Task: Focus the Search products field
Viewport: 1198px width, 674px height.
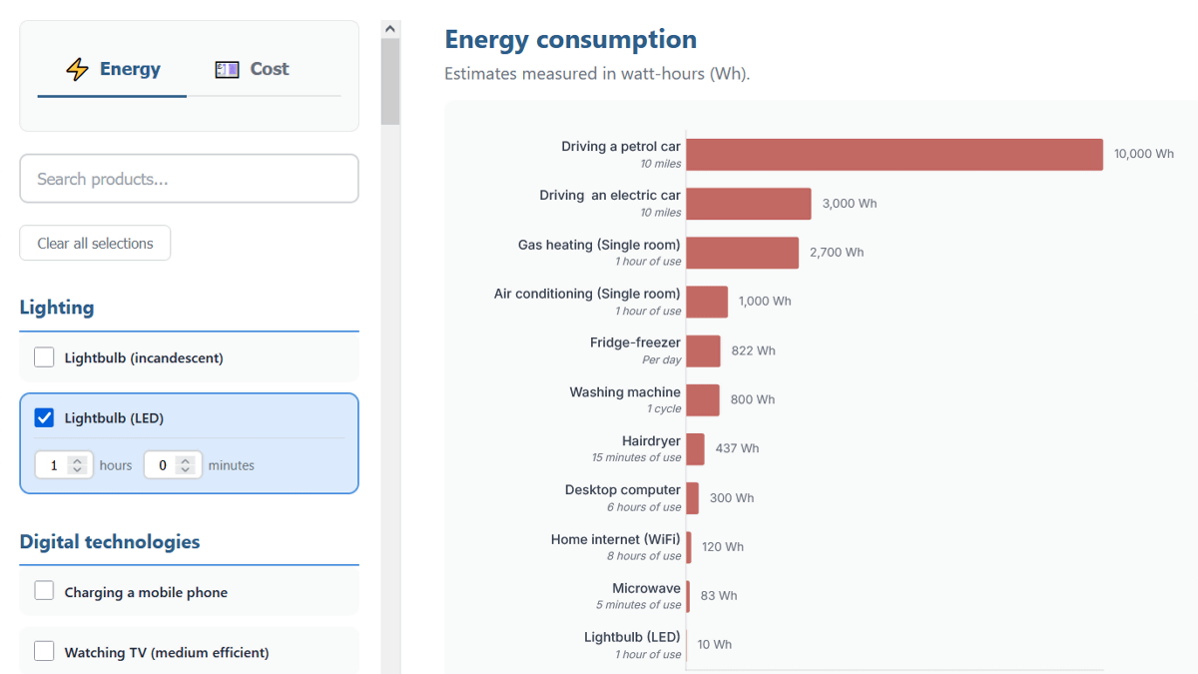Action: [189, 179]
